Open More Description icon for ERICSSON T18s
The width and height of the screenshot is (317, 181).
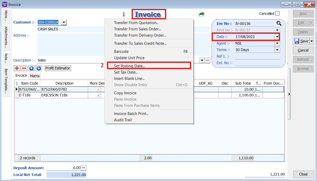99,95
